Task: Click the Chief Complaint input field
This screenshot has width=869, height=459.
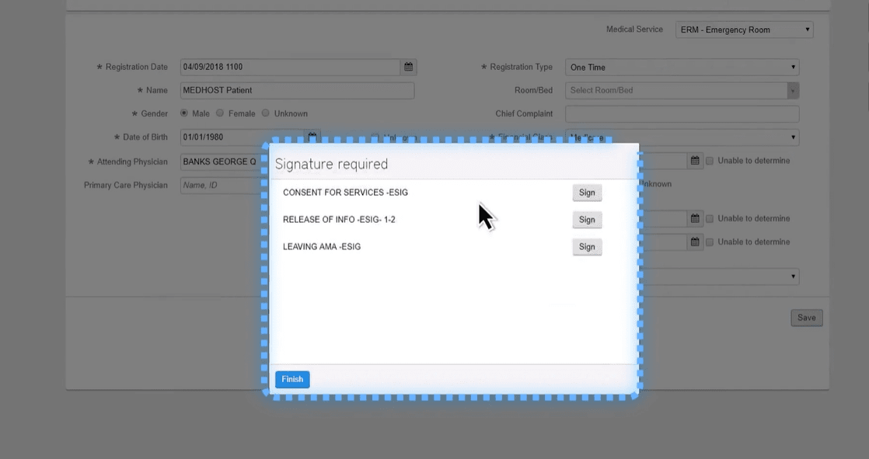Action: point(682,113)
